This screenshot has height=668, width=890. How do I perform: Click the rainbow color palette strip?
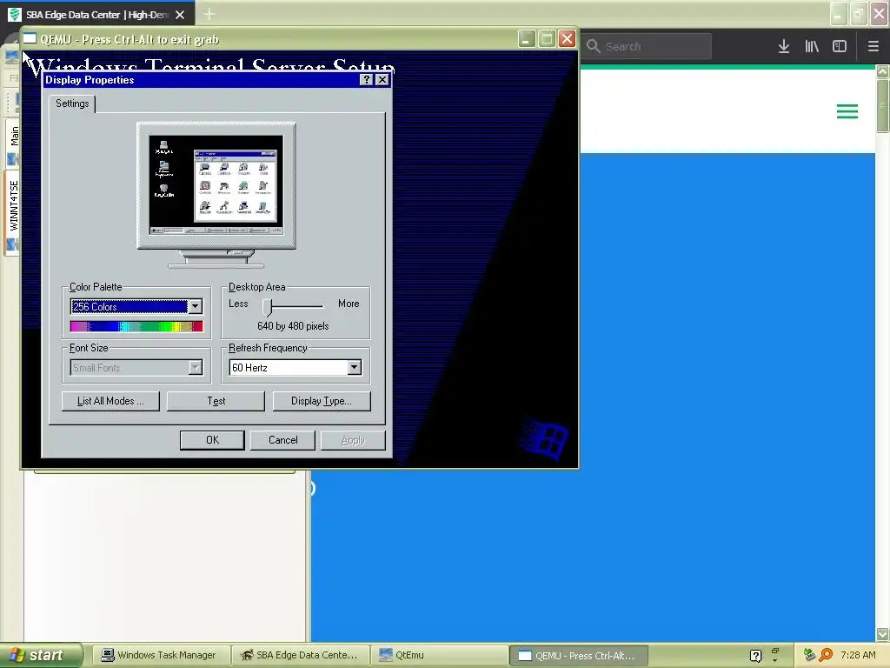click(136, 326)
